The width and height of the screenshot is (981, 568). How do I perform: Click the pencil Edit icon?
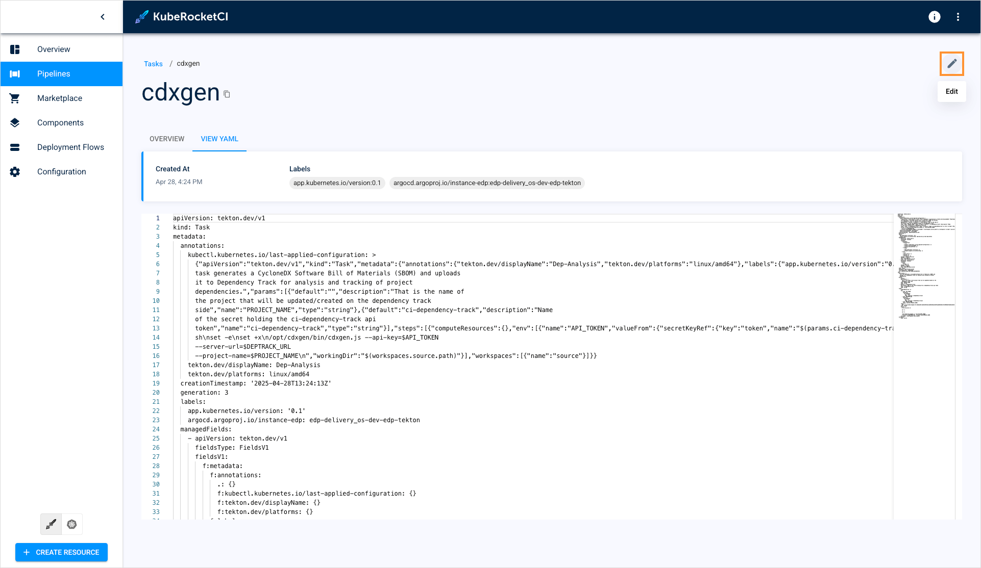[x=951, y=64]
